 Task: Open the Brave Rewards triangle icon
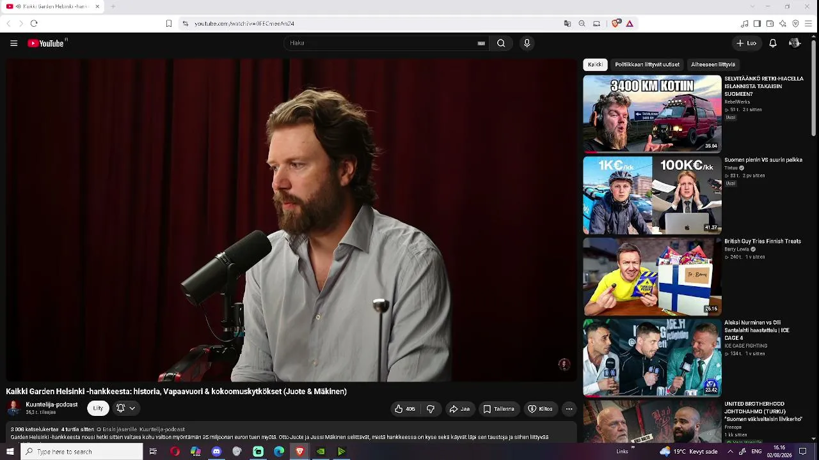click(630, 24)
